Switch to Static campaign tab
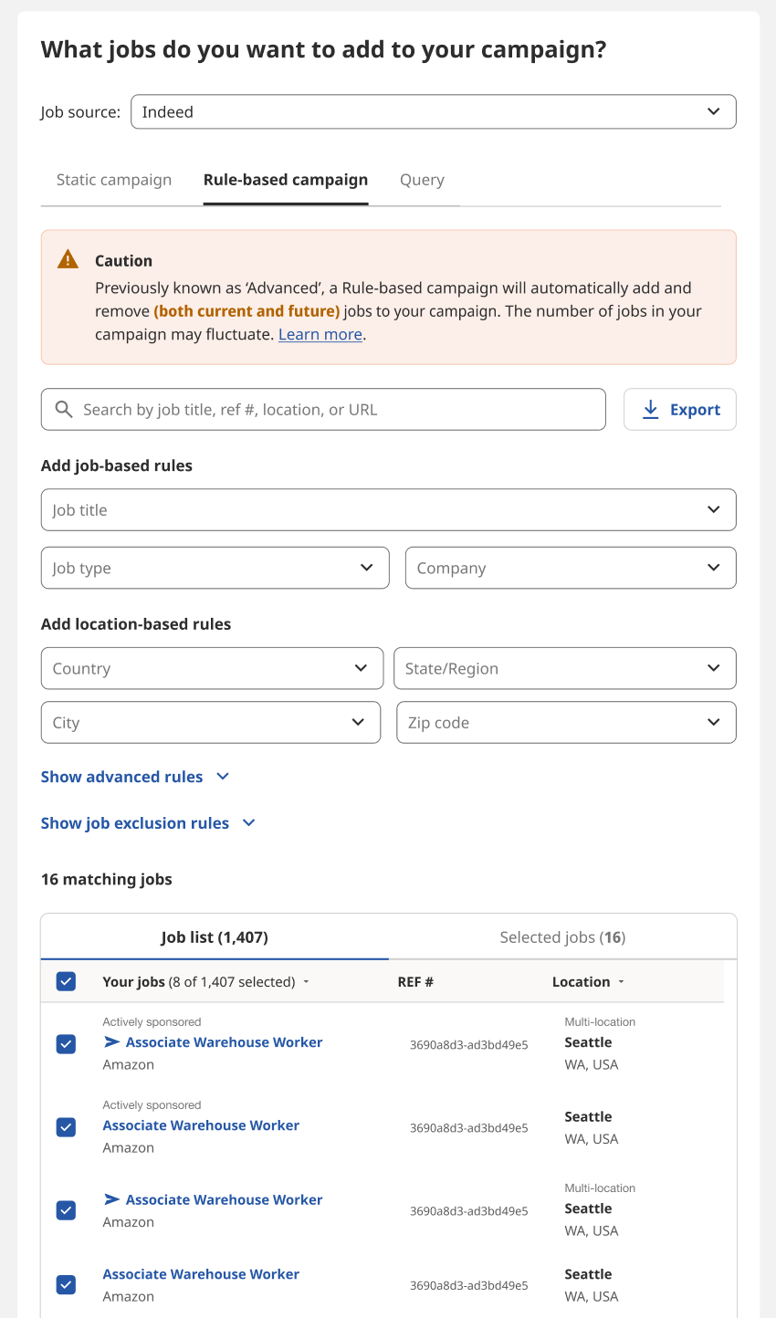776x1318 pixels. click(114, 180)
